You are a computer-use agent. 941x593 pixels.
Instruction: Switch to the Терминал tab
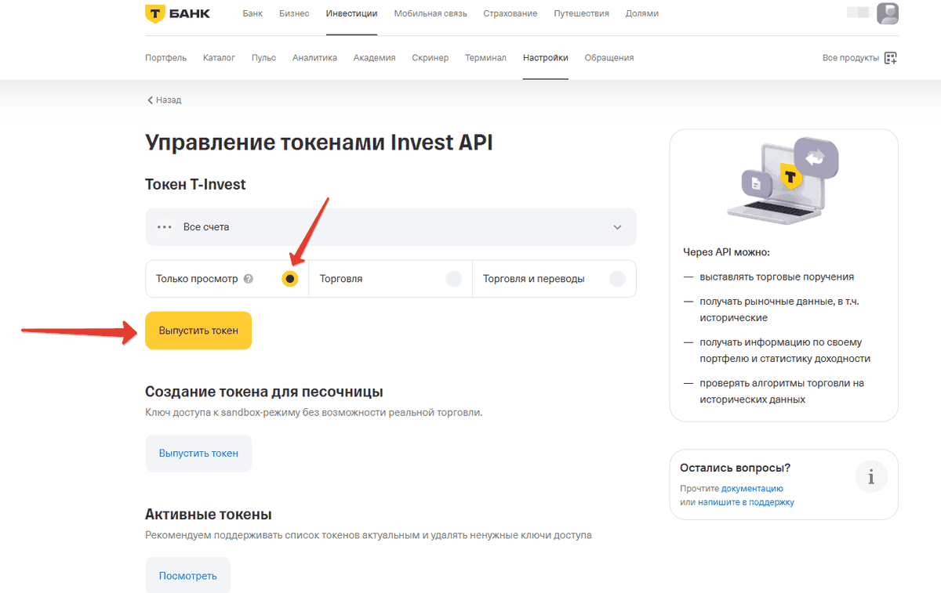(x=485, y=58)
